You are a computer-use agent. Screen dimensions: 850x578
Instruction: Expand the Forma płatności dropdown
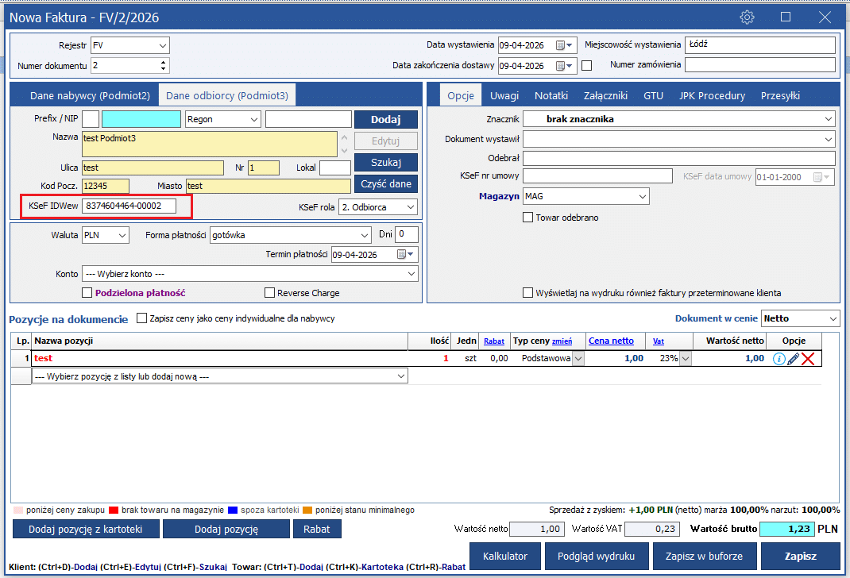364,235
